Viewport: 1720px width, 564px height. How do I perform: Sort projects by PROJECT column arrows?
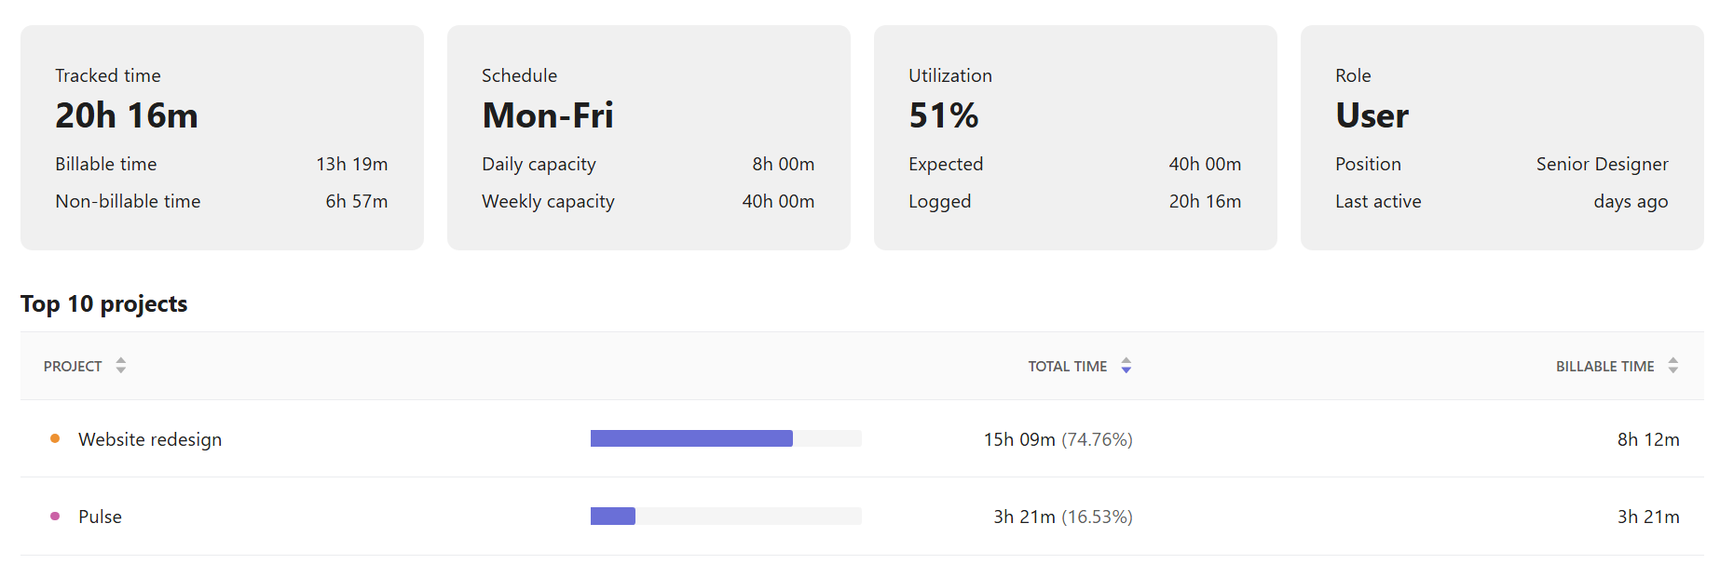[x=121, y=366]
